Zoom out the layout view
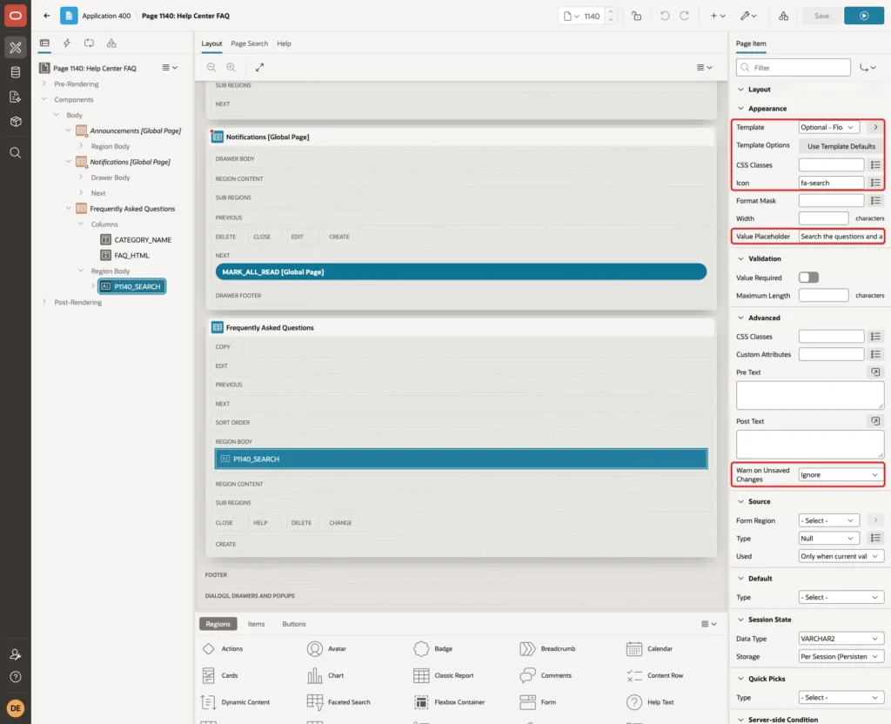 [x=211, y=67]
